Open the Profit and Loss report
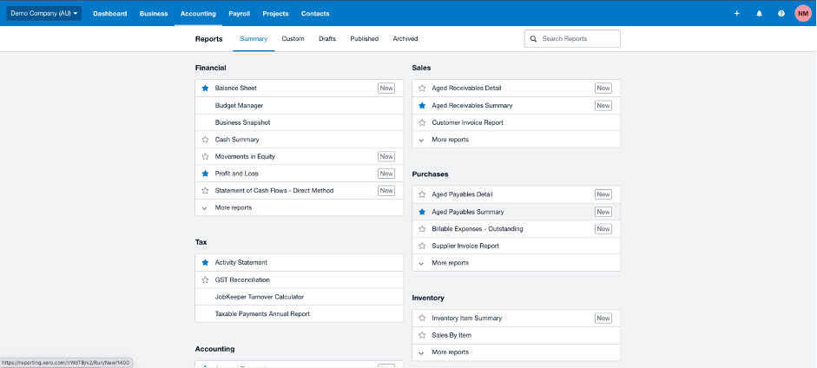Viewport: 817px width, 368px height. coord(236,174)
